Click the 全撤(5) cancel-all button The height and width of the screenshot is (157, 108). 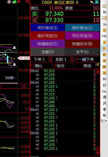point(48,52)
